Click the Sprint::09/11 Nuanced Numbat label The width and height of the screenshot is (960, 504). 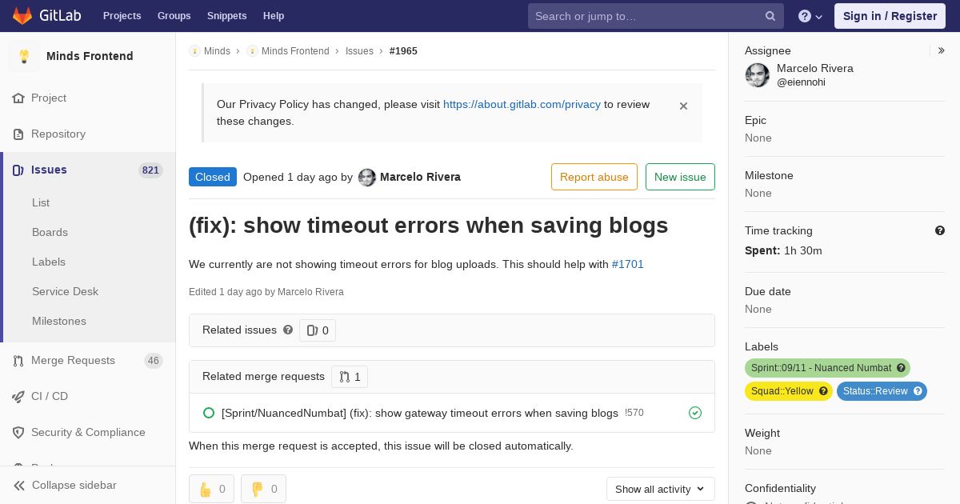click(827, 368)
